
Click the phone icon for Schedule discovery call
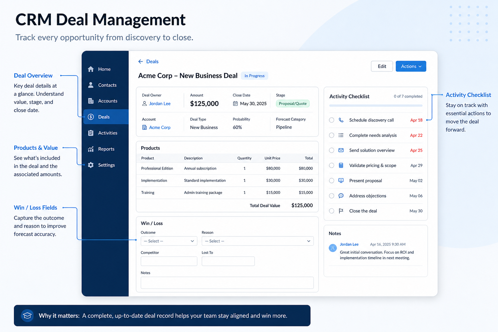point(341,120)
